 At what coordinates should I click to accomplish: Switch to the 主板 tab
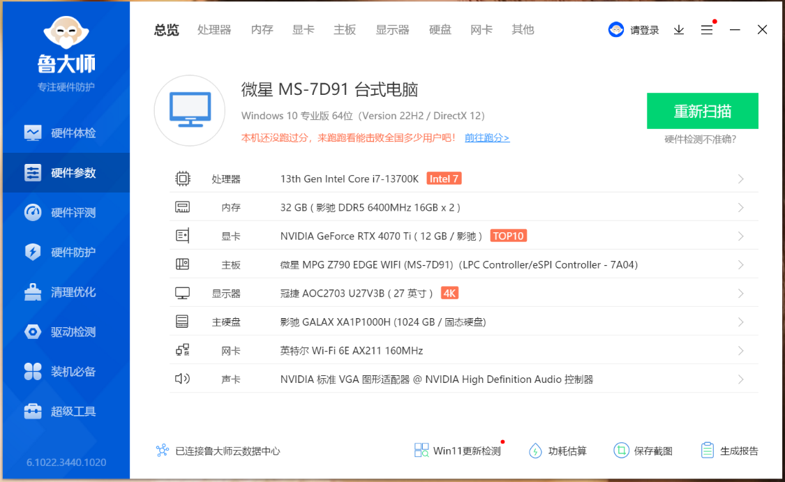click(x=345, y=30)
